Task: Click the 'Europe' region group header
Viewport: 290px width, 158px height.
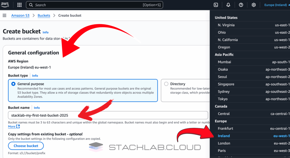Action: [221, 121]
